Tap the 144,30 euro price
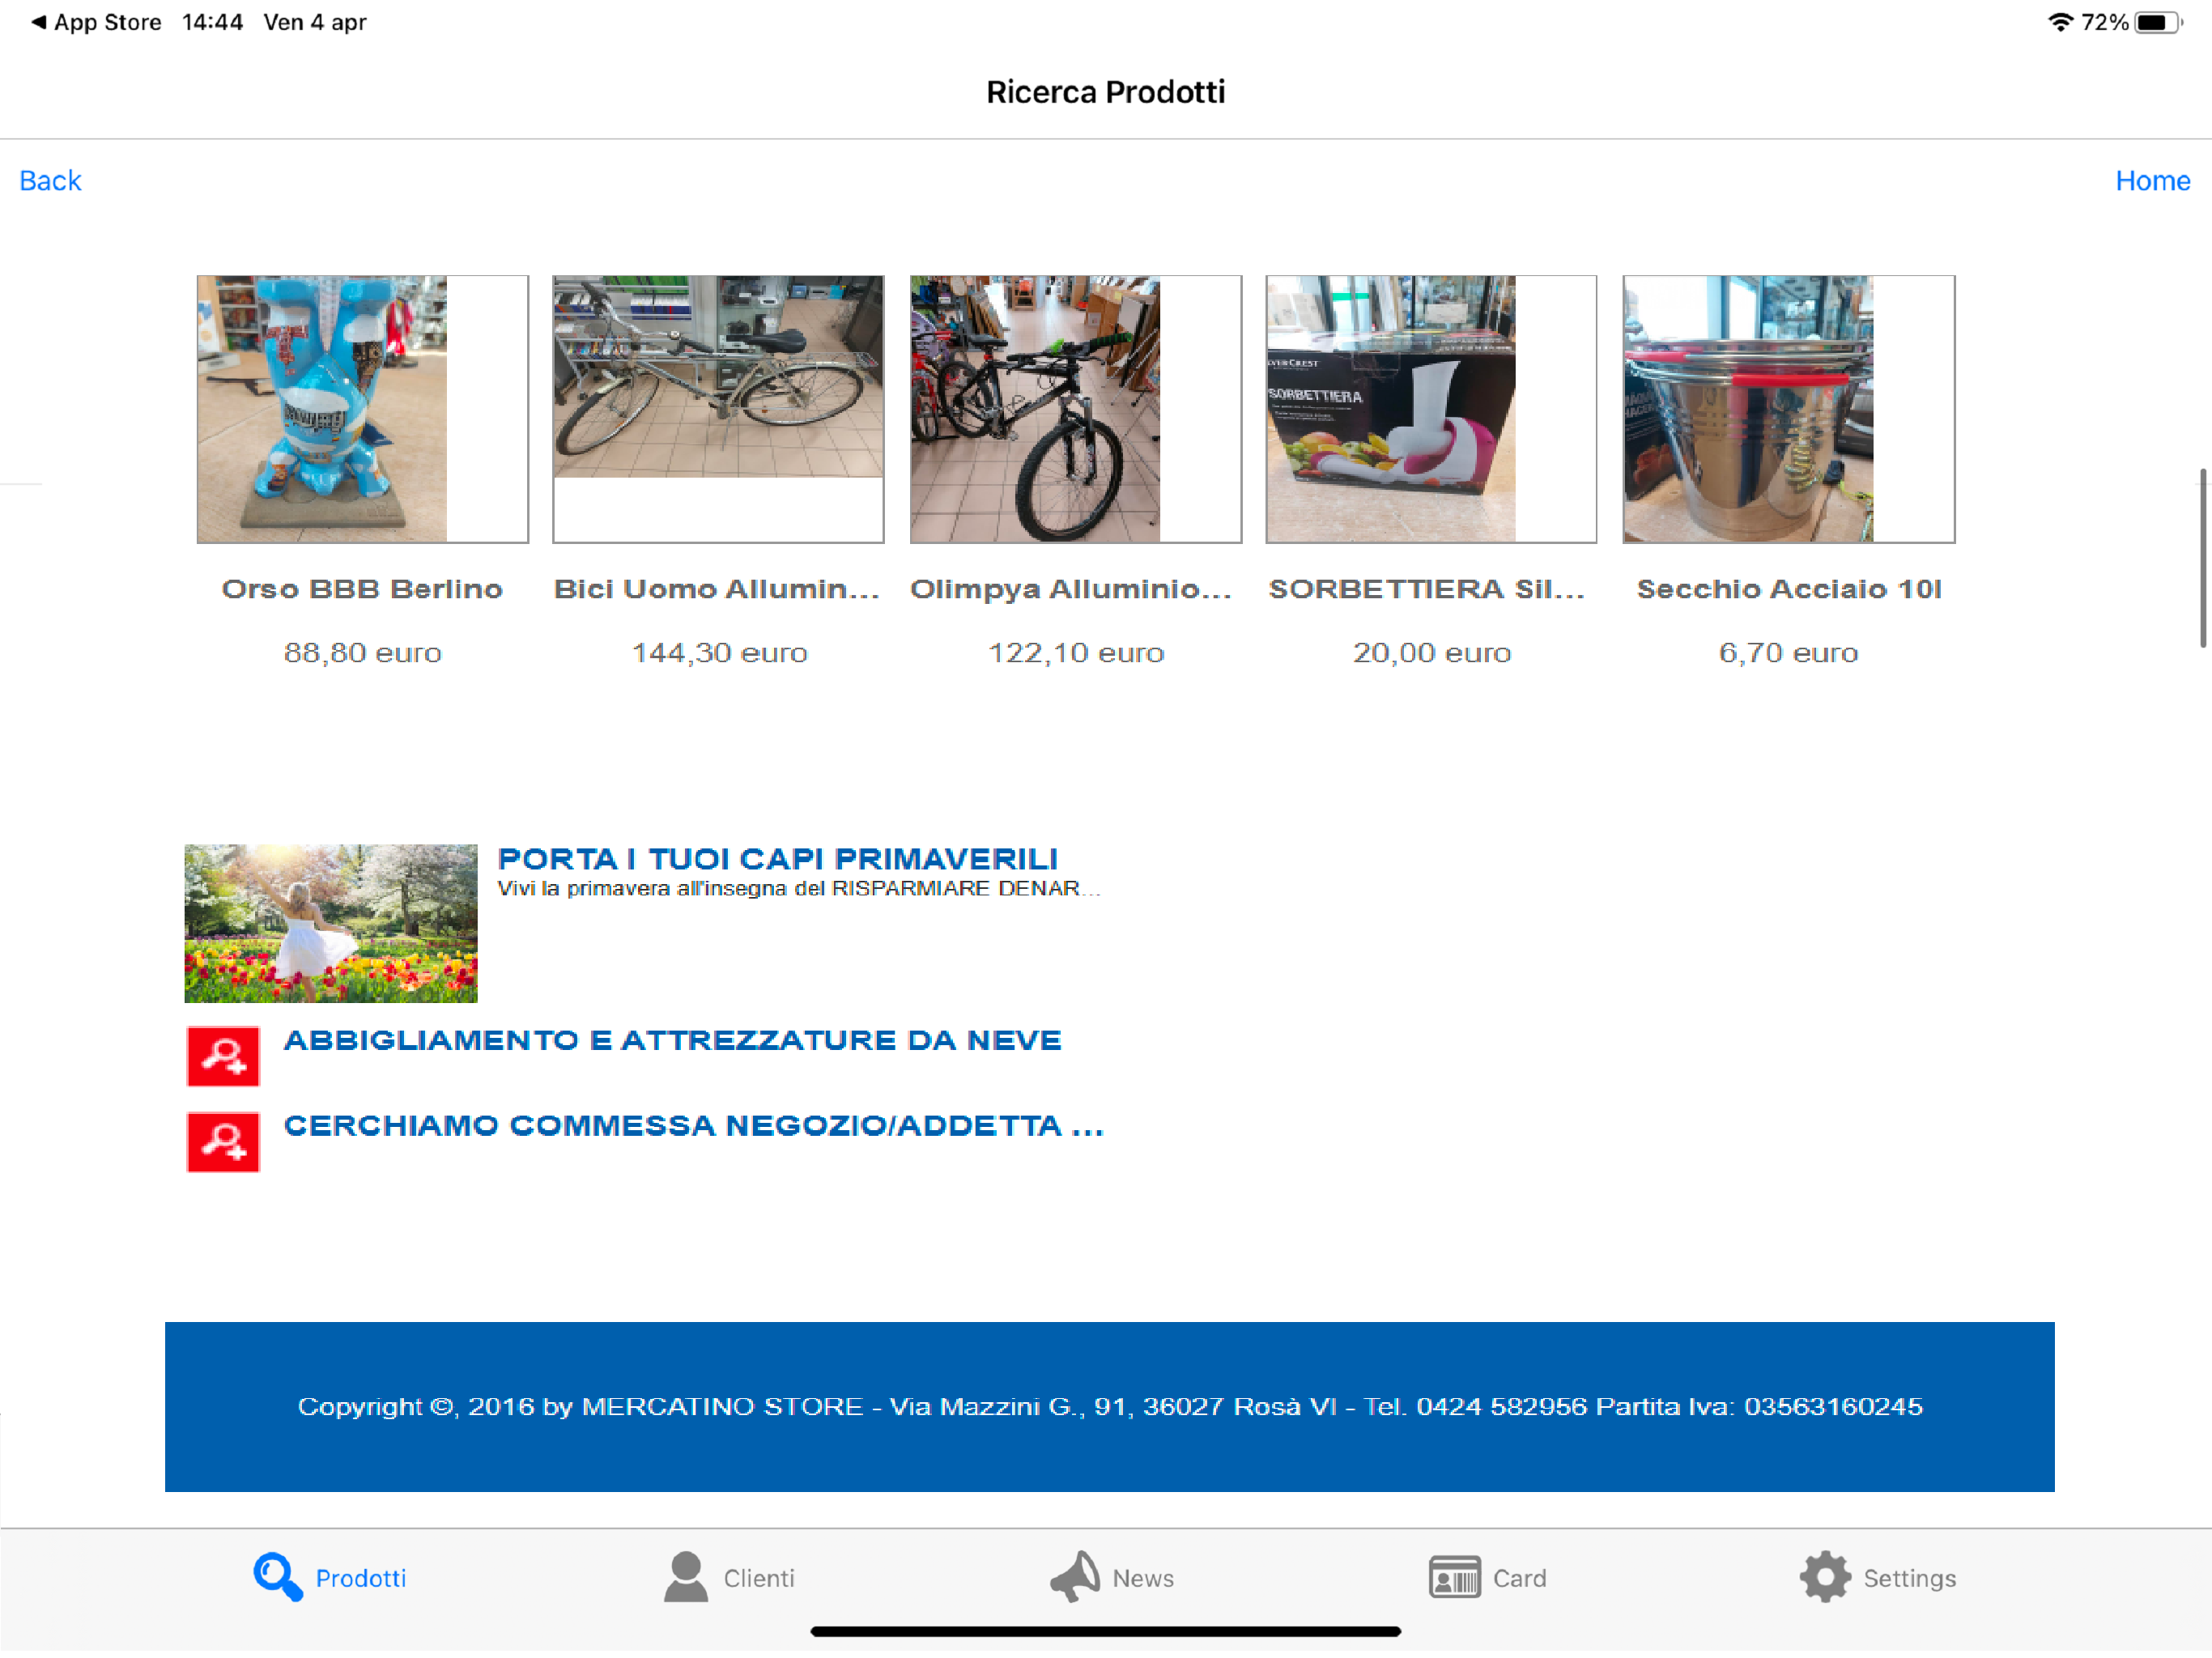 click(x=719, y=653)
